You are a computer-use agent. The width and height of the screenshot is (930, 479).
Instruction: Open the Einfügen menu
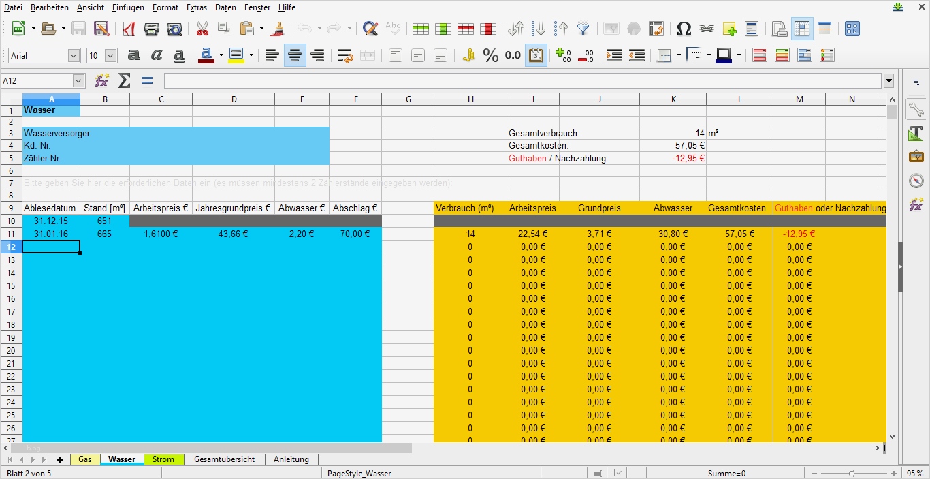(x=128, y=7)
